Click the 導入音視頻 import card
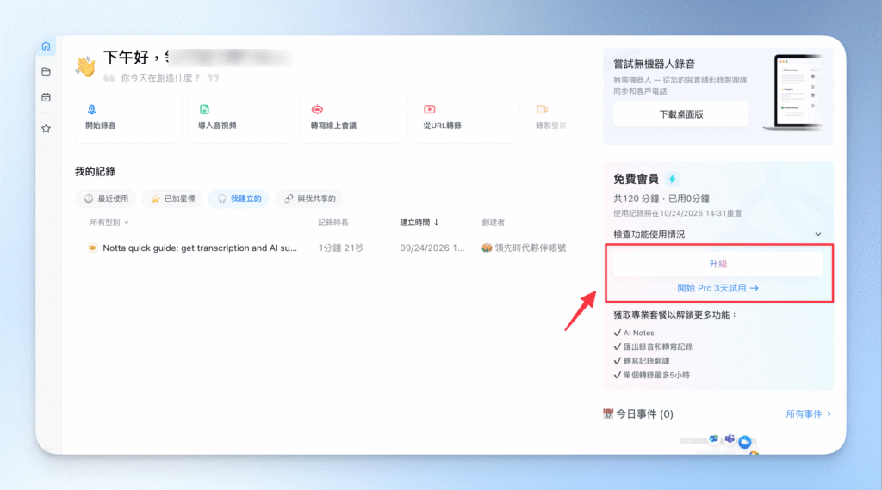The height and width of the screenshot is (490, 882). [241, 117]
